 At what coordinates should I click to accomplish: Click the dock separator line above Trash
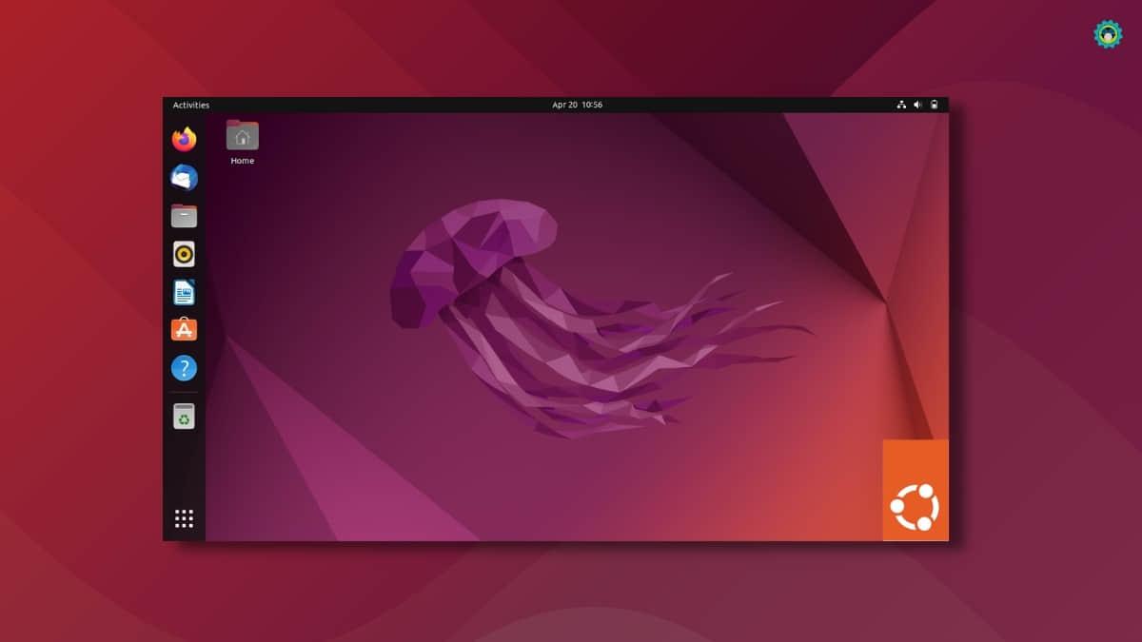[184, 392]
